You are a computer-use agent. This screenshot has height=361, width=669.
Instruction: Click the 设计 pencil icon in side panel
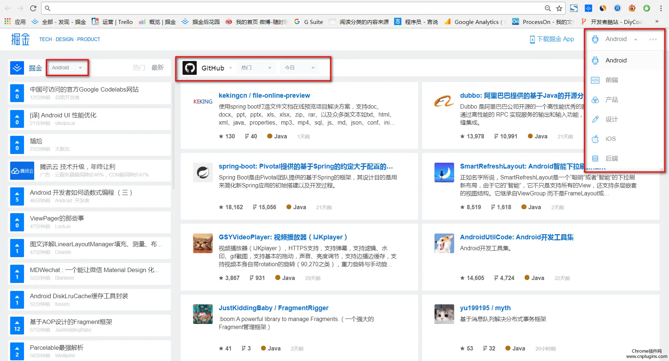[596, 119]
